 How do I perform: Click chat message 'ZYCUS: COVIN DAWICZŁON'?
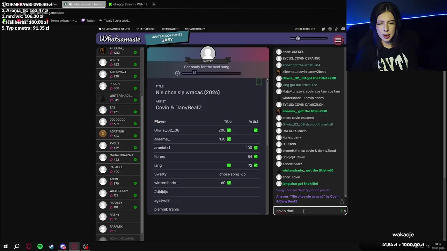303,105
